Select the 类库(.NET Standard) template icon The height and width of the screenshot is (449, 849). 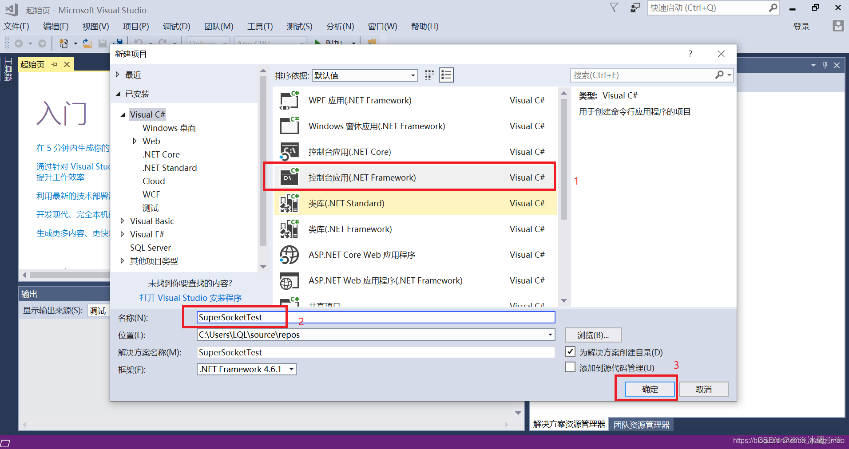point(289,203)
